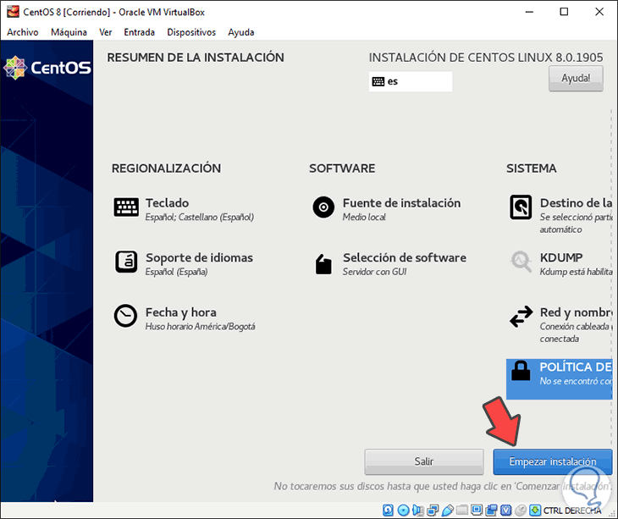Click 'Español (España)' text
Screen dimensions: 618x519
pos(176,272)
